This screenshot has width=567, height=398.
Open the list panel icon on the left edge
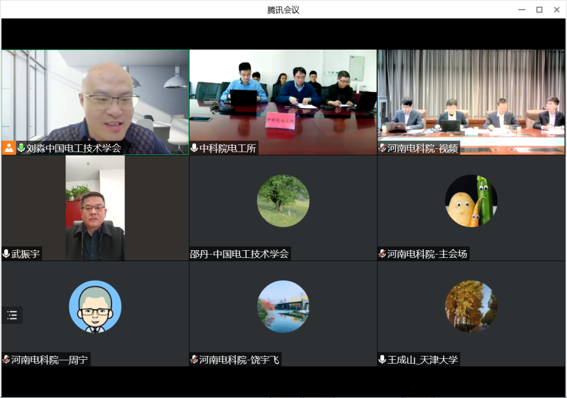click(12, 315)
